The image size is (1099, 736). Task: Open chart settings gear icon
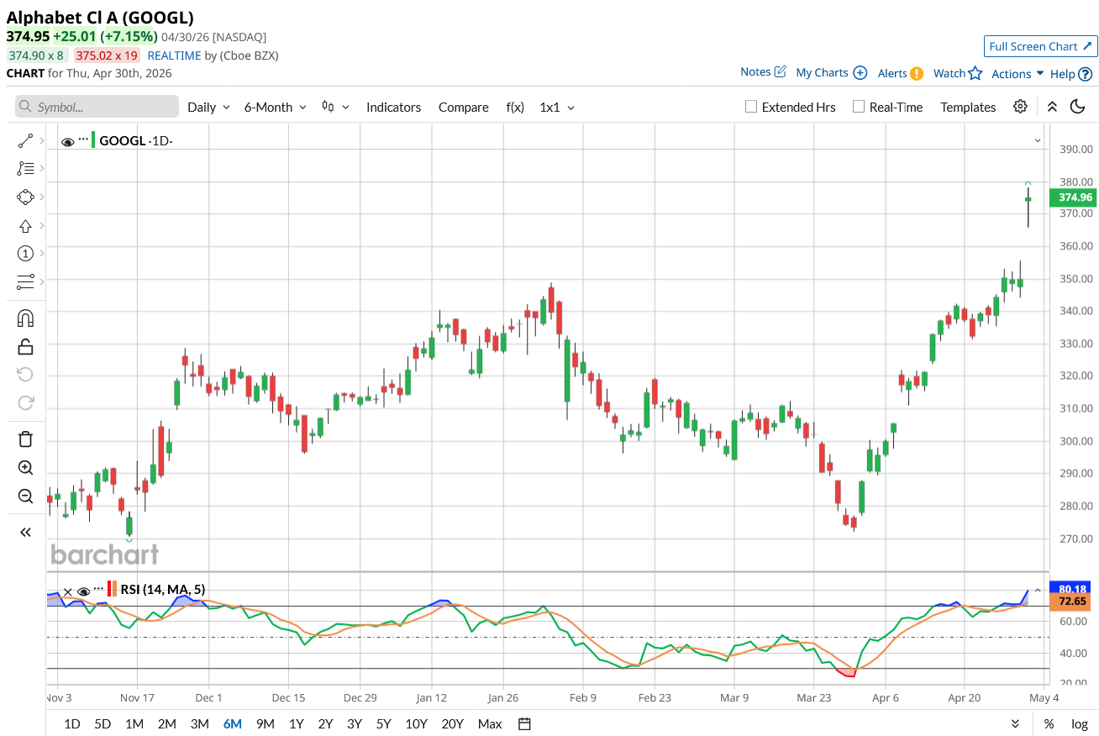coord(1020,107)
